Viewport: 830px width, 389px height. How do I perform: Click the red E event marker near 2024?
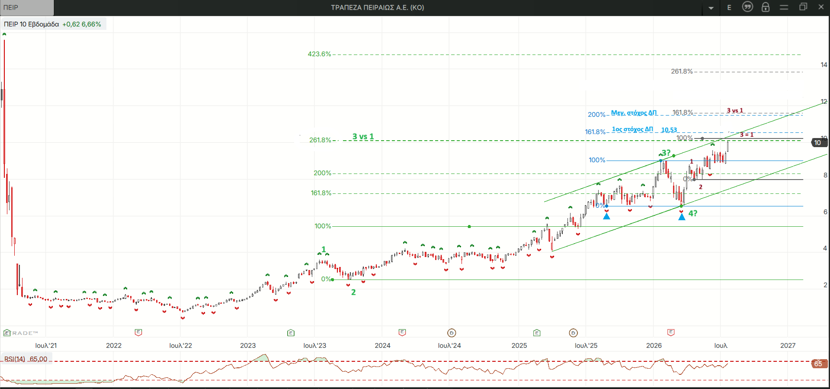tap(402, 332)
